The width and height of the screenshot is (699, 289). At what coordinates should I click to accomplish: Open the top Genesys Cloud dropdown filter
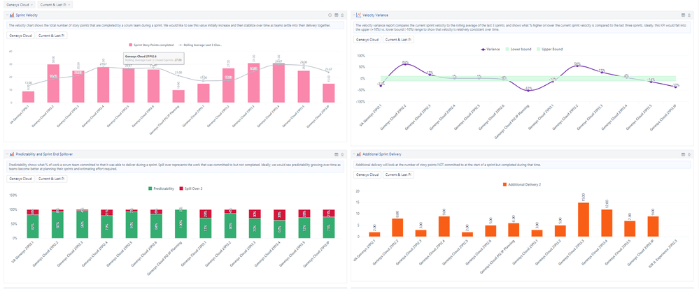point(19,4)
